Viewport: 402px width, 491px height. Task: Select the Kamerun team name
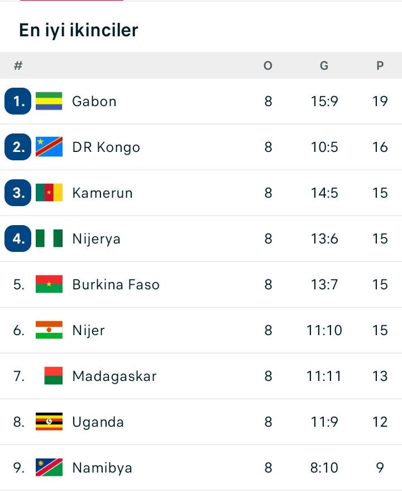(102, 193)
